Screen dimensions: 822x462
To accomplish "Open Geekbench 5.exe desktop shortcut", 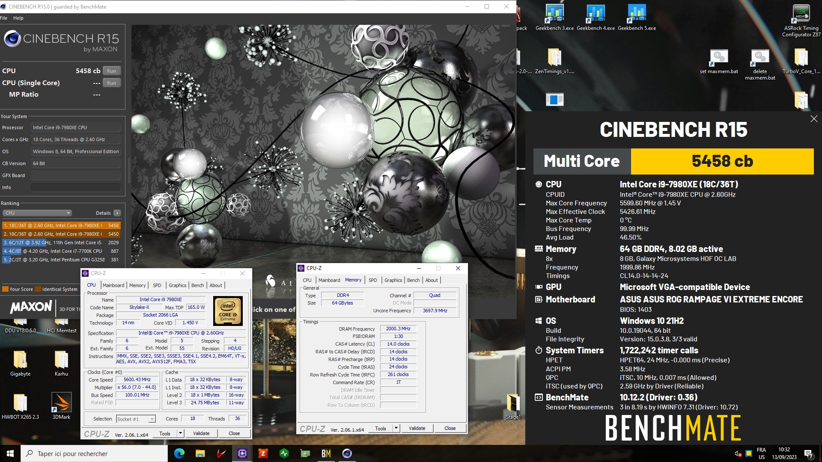I will pos(637,17).
